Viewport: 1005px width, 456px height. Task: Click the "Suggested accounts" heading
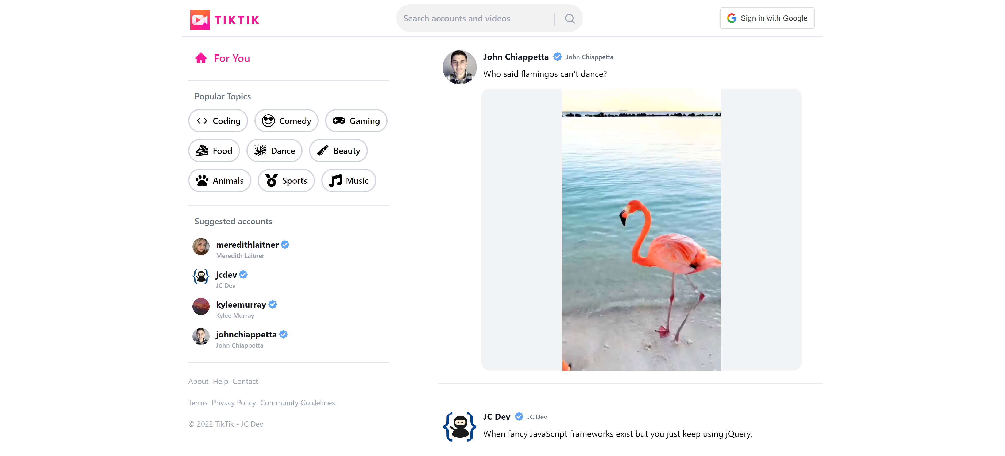[x=233, y=221]
